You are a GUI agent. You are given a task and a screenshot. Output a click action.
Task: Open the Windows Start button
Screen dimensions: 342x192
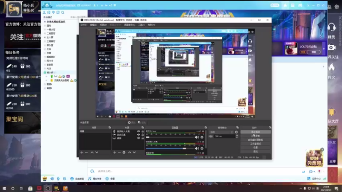(4, 188)
